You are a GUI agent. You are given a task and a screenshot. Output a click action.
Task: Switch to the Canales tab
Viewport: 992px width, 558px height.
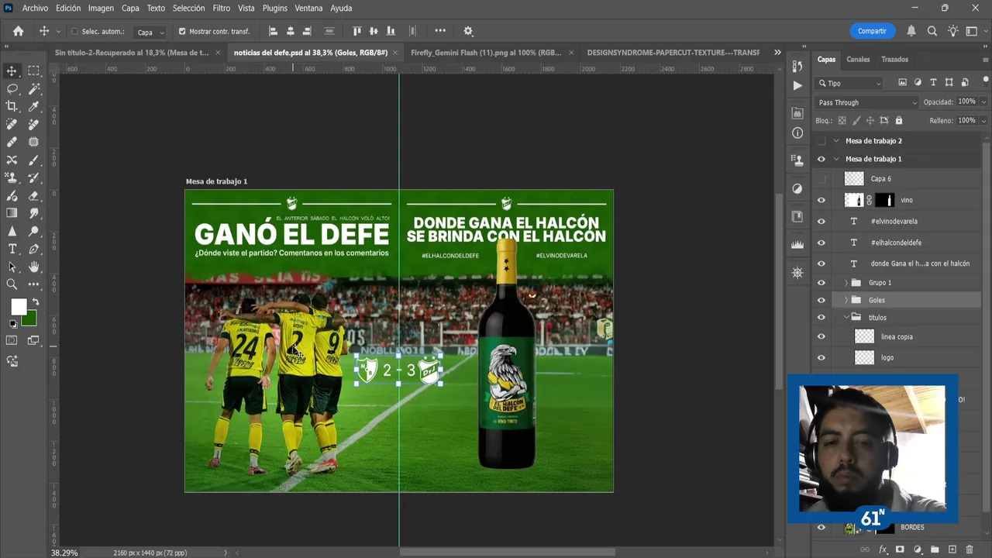pos(858,60)
